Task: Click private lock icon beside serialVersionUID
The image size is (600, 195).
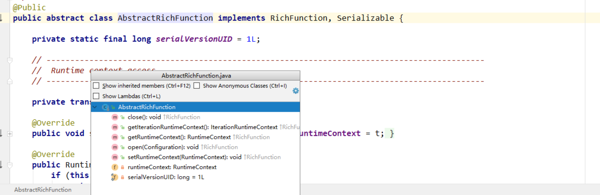Action: click(122, 177)
